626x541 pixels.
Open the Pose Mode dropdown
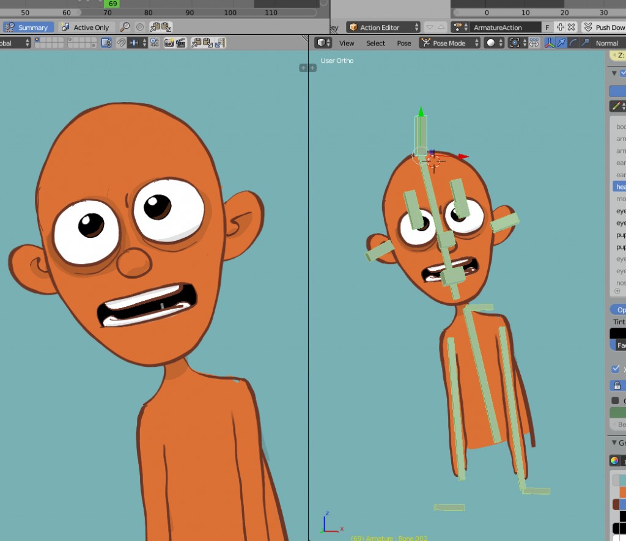[449, 43]
